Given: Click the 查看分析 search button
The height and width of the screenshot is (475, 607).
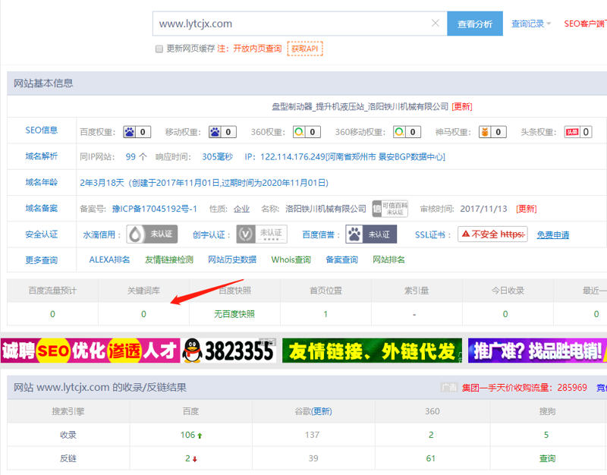Looking at the screenshot, I should click(475, 24).
